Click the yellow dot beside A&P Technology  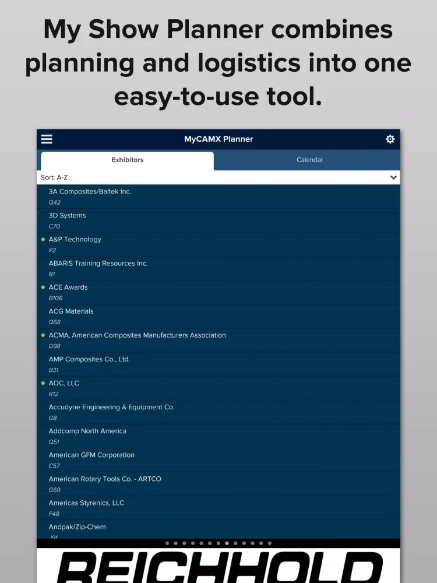pos(43,240)
